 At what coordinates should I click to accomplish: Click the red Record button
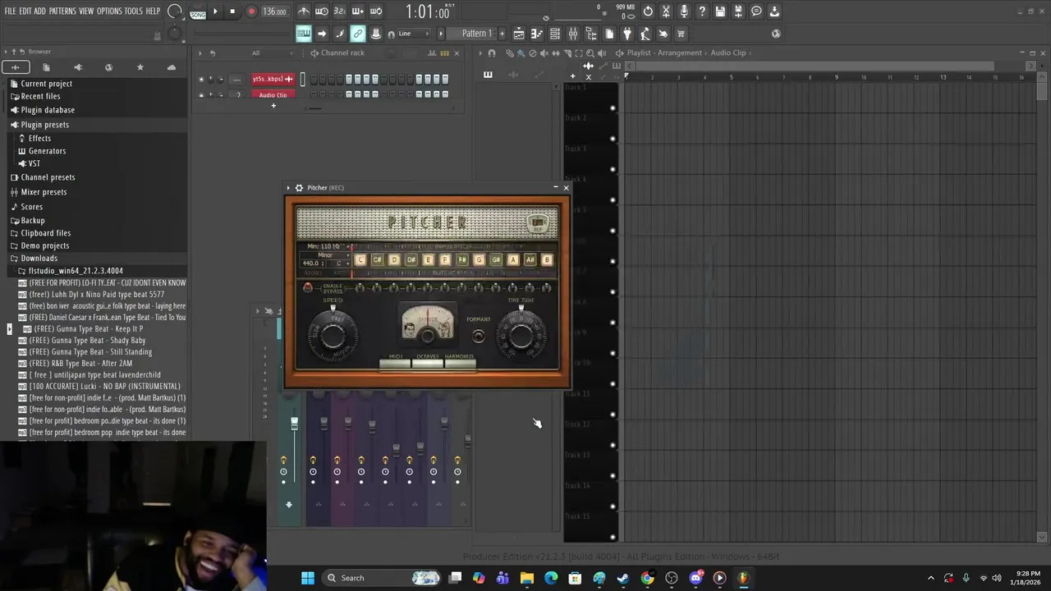click(x=251, y=11)
